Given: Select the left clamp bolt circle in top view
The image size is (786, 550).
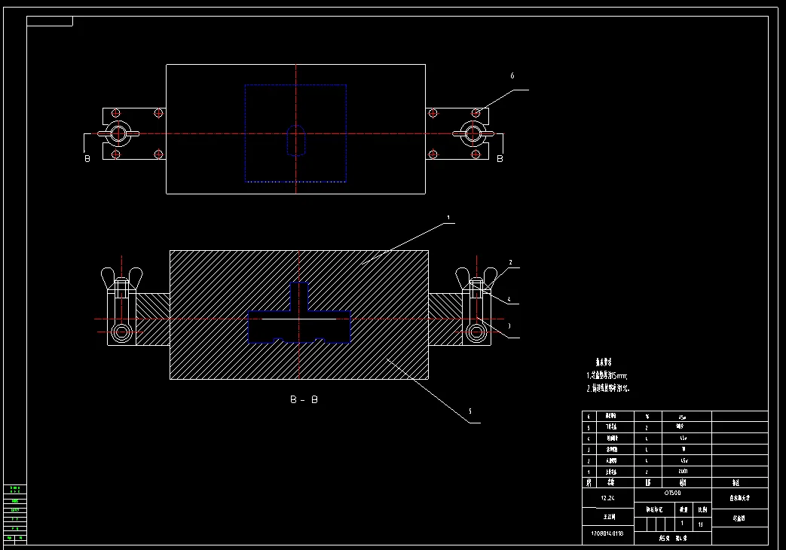Looking at the screenshot, I should (119, 134).
